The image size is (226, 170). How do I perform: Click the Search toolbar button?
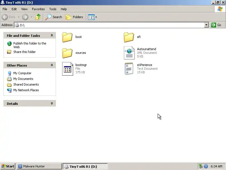coord(53,17)
